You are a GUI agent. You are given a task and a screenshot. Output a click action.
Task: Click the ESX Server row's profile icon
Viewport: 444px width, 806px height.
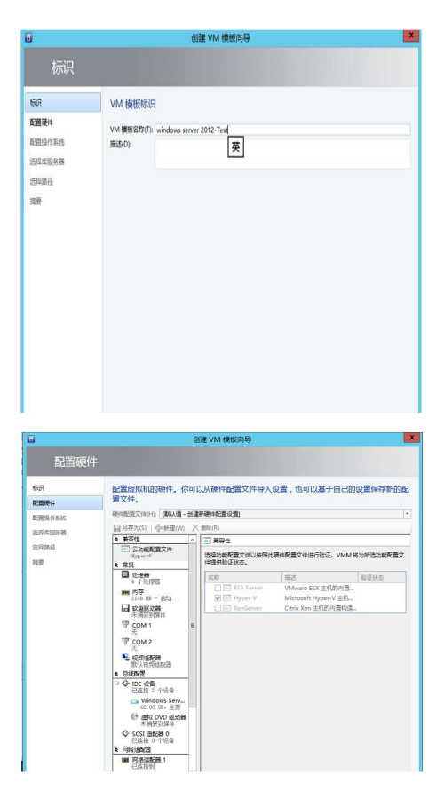pyautogui.click(x=227, y=588)
